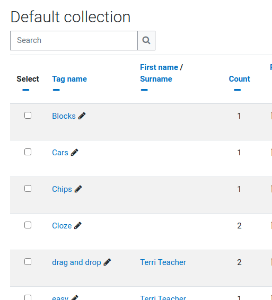Viewport: 272px width, 300px height.
Task: Edit the Cloze tag name pencil icon
Action: pos(78,226)
